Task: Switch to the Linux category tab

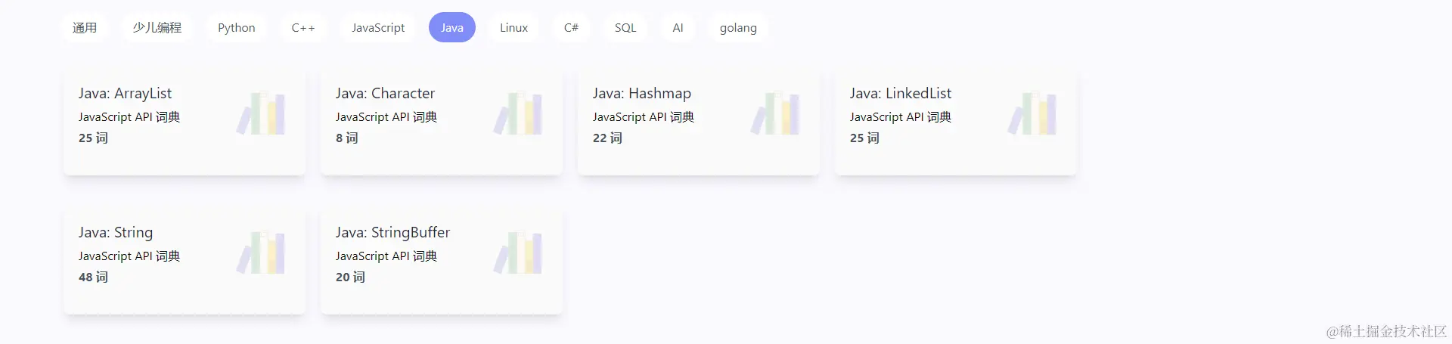Action: [514, 28]
